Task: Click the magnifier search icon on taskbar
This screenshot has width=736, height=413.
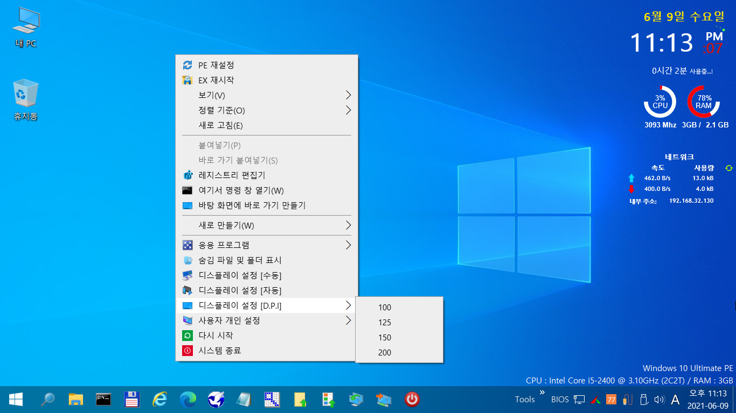Action: 48,399
